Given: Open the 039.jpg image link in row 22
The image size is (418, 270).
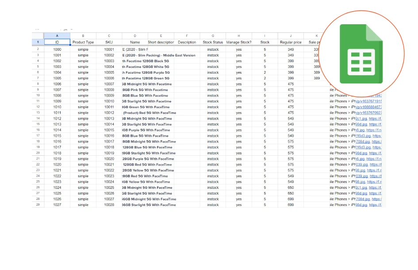Looking at the screenshot, I should coord(361,165).
